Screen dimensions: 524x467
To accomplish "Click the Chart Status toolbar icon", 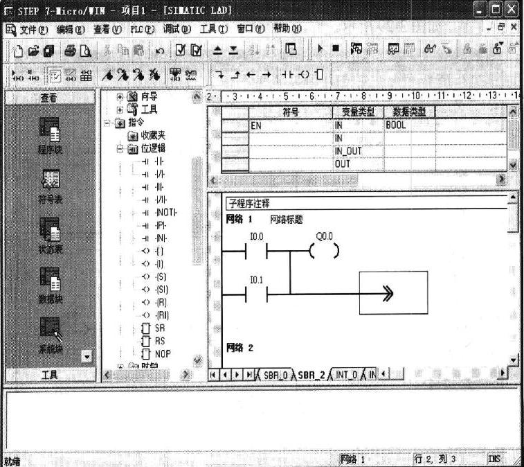I will [x=393, y=49].
